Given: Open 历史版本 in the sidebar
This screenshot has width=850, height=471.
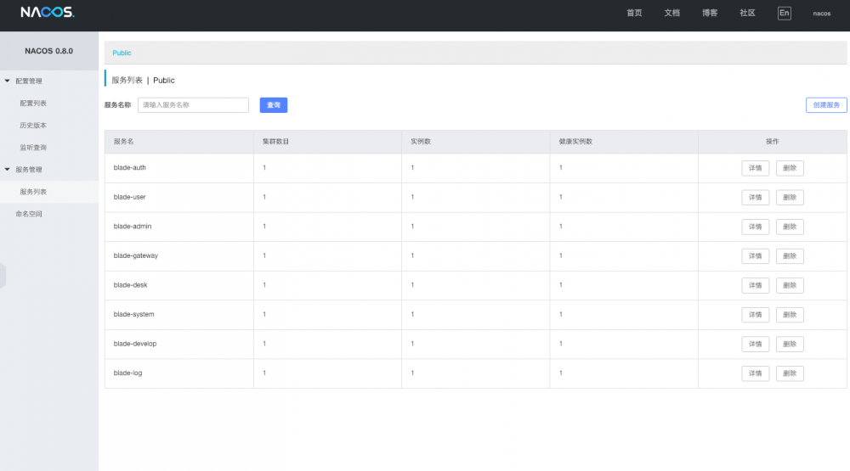Looking at the screenshot, I should [33, 126].
